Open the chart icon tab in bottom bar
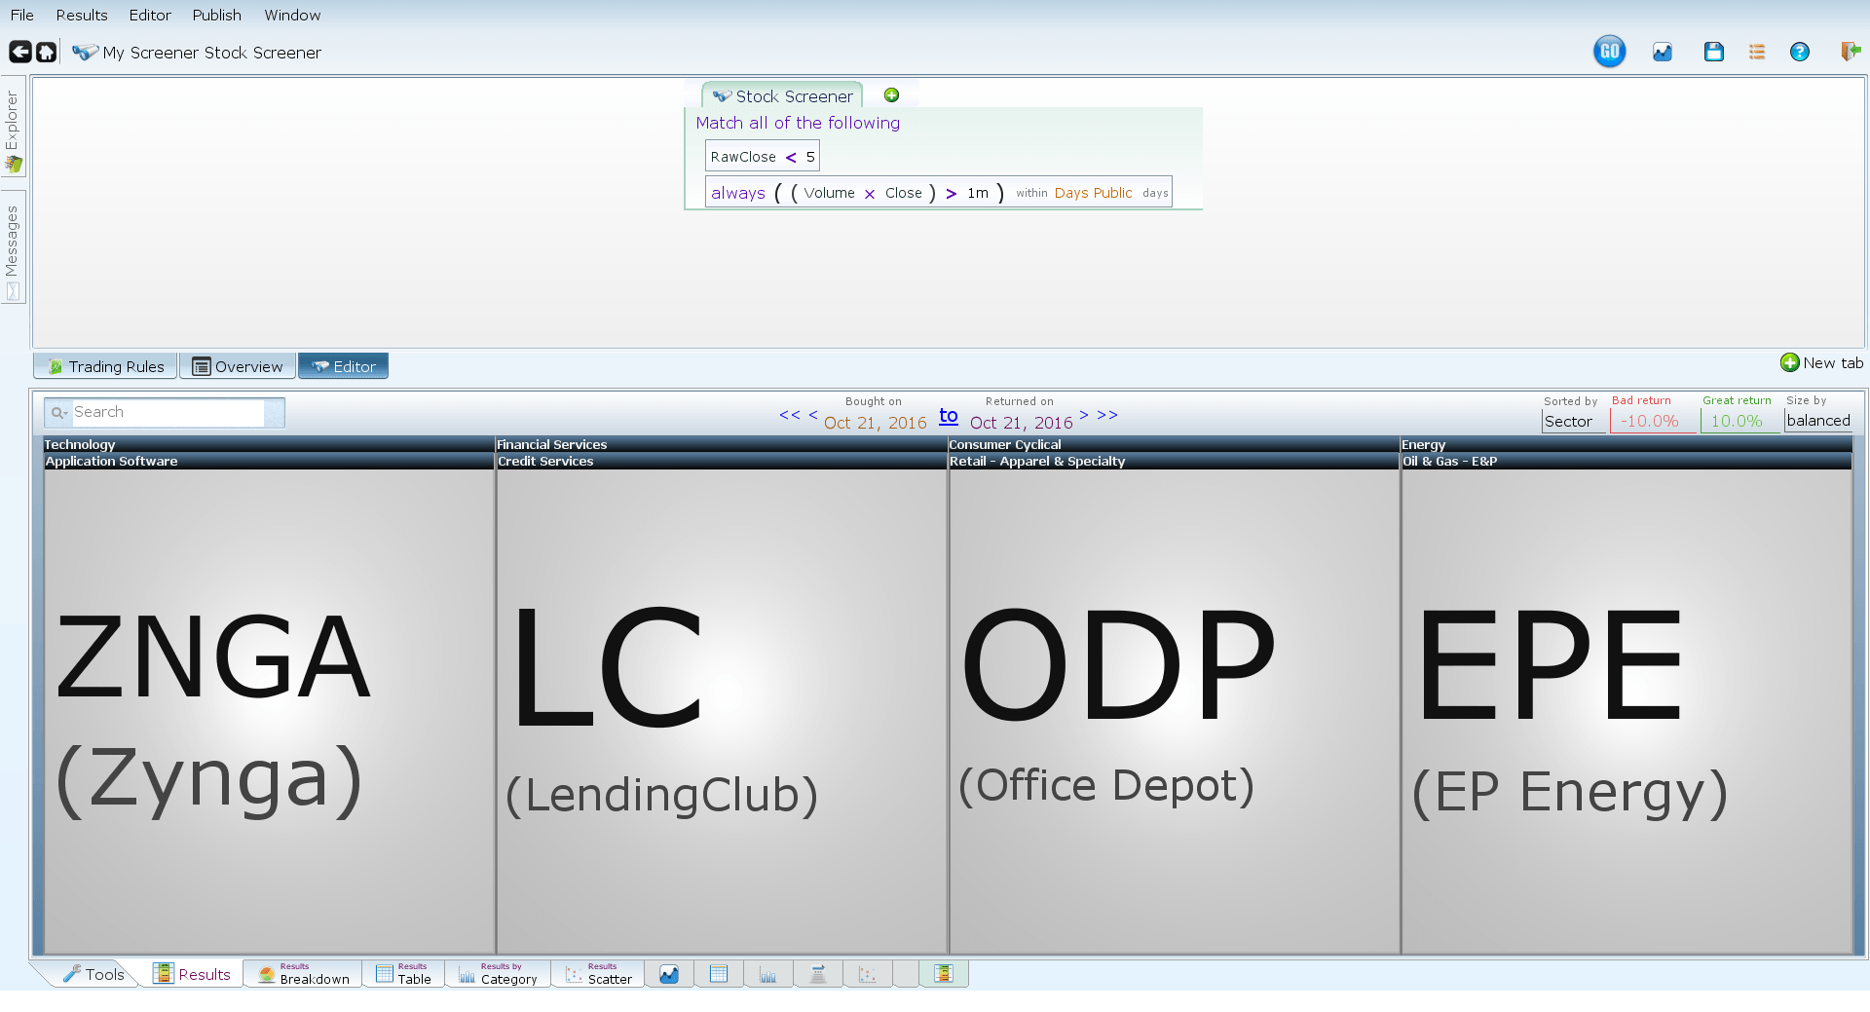This screenshot has height=1012, width=1870. click(669, 974)
